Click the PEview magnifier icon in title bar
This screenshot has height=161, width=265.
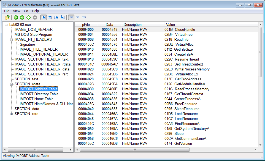pos(5,5)
